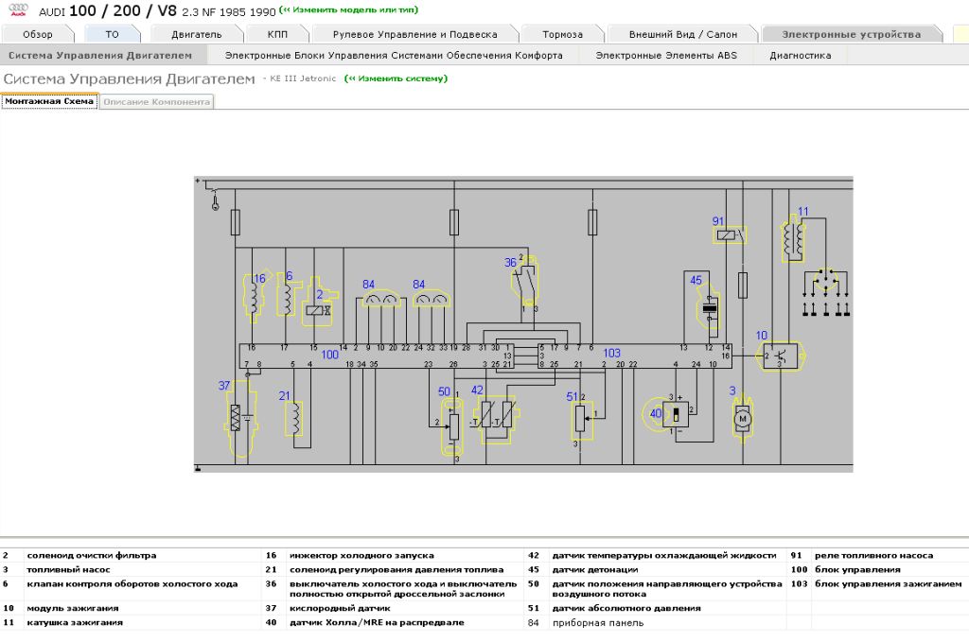The image size is (969, 642).
Task: Select the Монтажная Схема tab
Action: coord(49,101)
